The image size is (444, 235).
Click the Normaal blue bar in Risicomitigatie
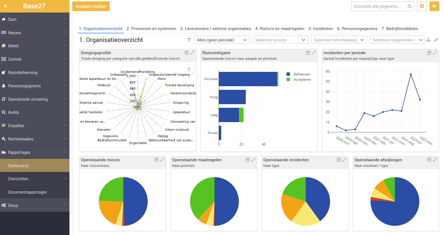tap(248, 79)
